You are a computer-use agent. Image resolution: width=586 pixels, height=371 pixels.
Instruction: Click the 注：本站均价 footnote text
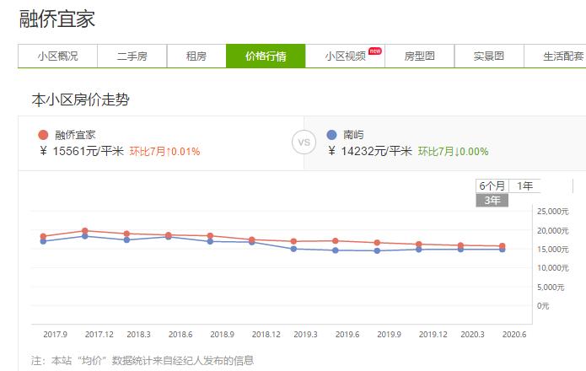pyautogui.click(x=142, y=361)
